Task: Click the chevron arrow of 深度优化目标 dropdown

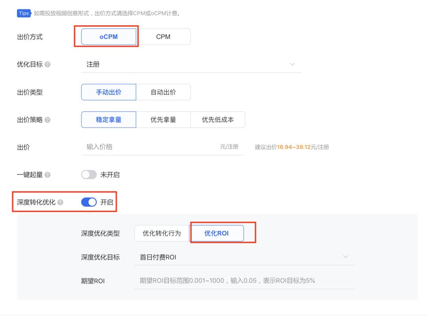Action: click(x=346, y=257)
